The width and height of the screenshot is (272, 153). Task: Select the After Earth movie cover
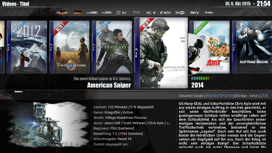pyautogui.click(x=112, y=47)
